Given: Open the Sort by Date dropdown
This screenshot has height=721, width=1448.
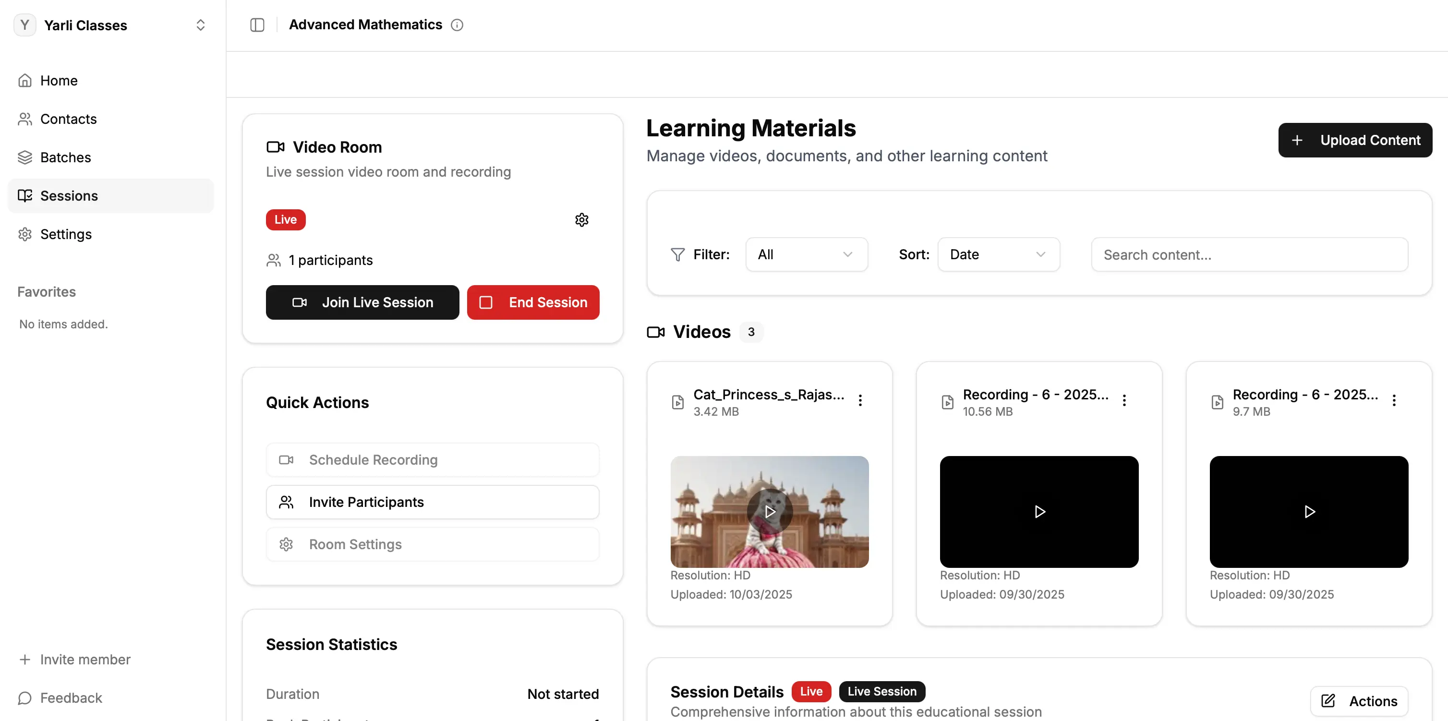Looking at the screenshot, I should 998,254.
